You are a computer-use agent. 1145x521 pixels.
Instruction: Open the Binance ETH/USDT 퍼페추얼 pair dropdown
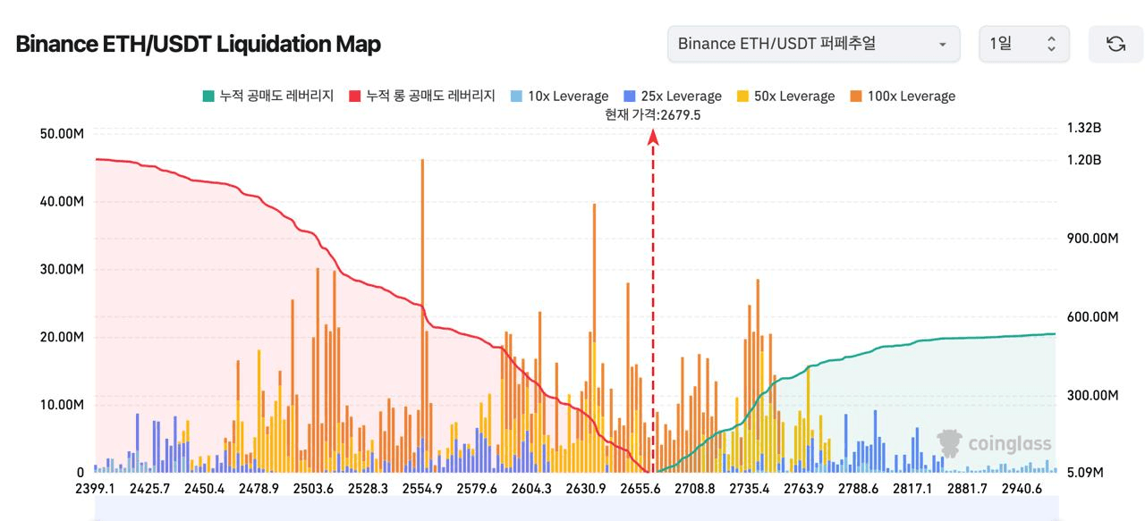tap(814, 44)
